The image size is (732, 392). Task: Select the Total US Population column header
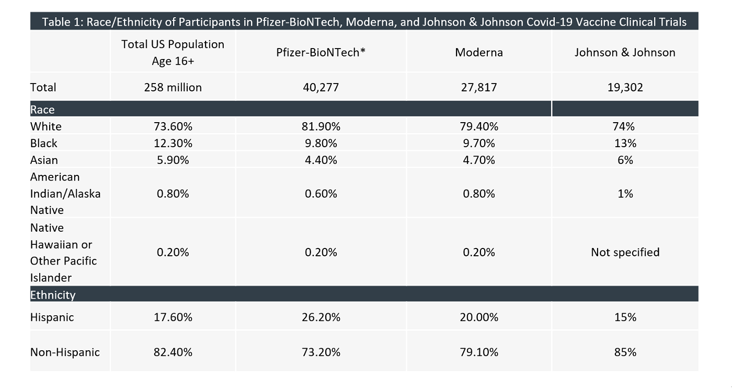click(x=173, y=52)
